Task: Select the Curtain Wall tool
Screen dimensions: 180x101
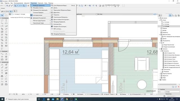Action: pyautogui.click(x=2, y=32)
